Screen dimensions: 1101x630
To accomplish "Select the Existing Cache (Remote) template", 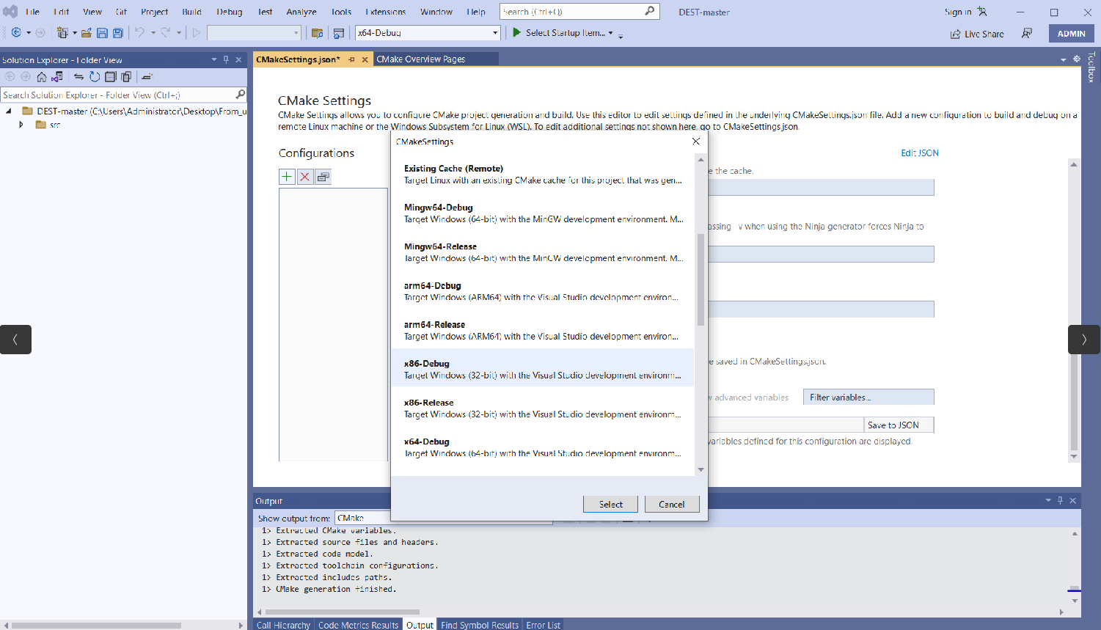I will [x=543, y=175].
